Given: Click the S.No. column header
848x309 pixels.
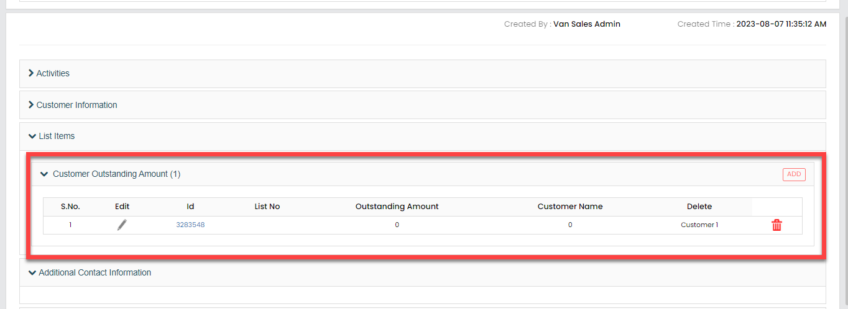Looking at the screenshot, I should pos(70,207).
